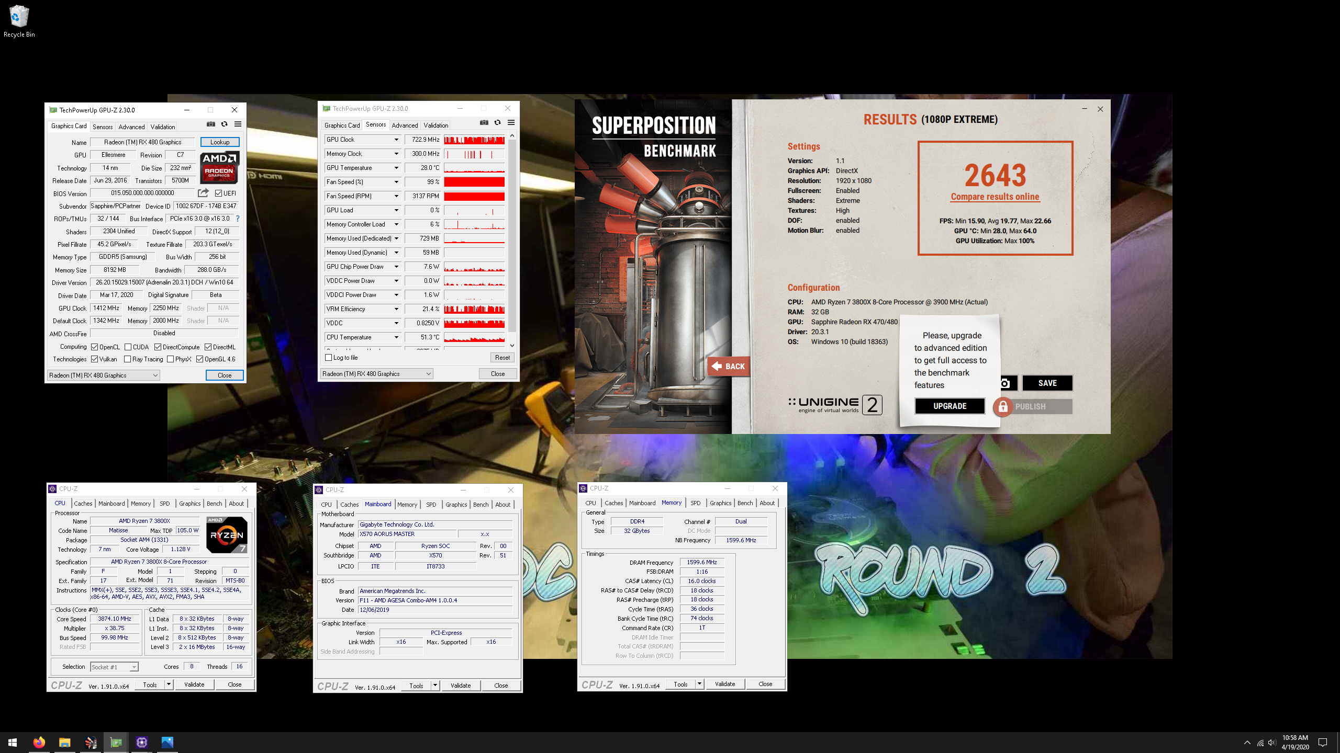Open the hamburger menu in GPU-Z Sensors window
Viewport: 1340px width, 753px height.
pos(511,122)
